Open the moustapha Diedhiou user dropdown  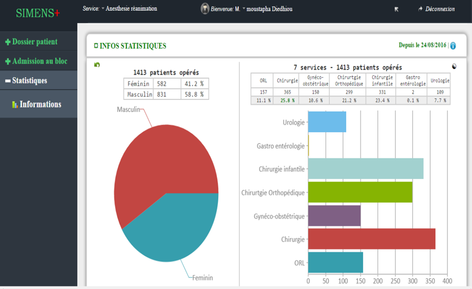(271, 9)
